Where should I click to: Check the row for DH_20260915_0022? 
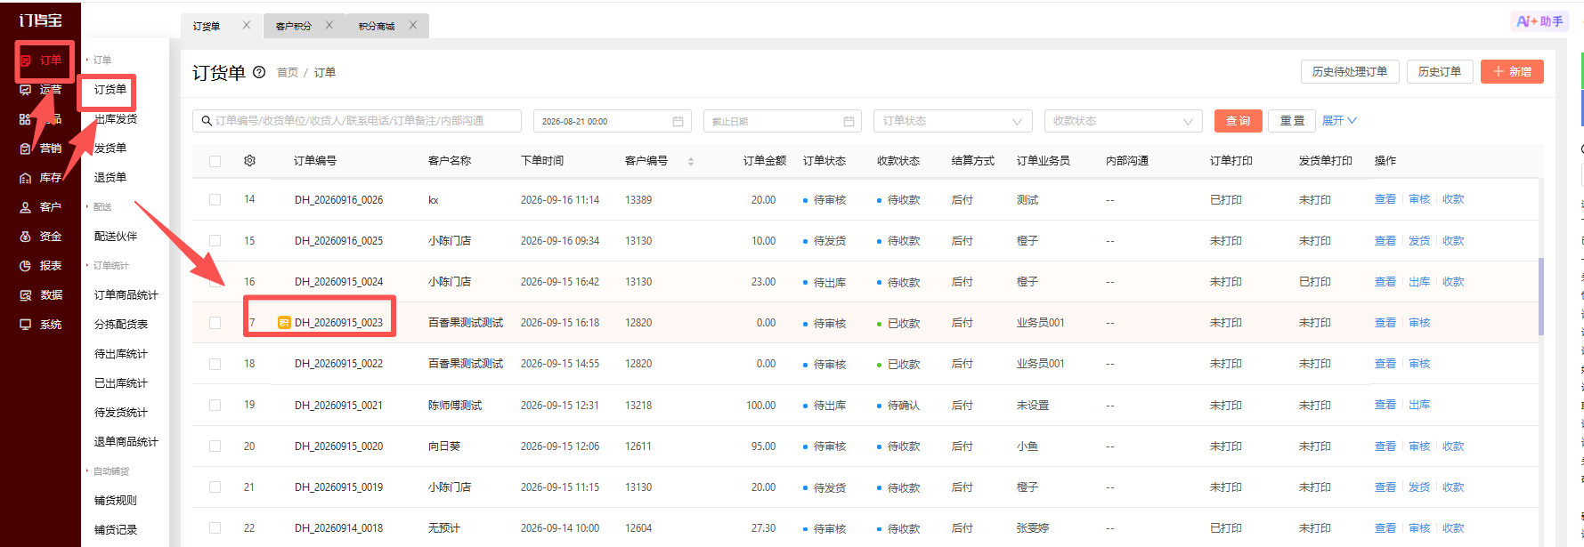click(x=215, y=364)
